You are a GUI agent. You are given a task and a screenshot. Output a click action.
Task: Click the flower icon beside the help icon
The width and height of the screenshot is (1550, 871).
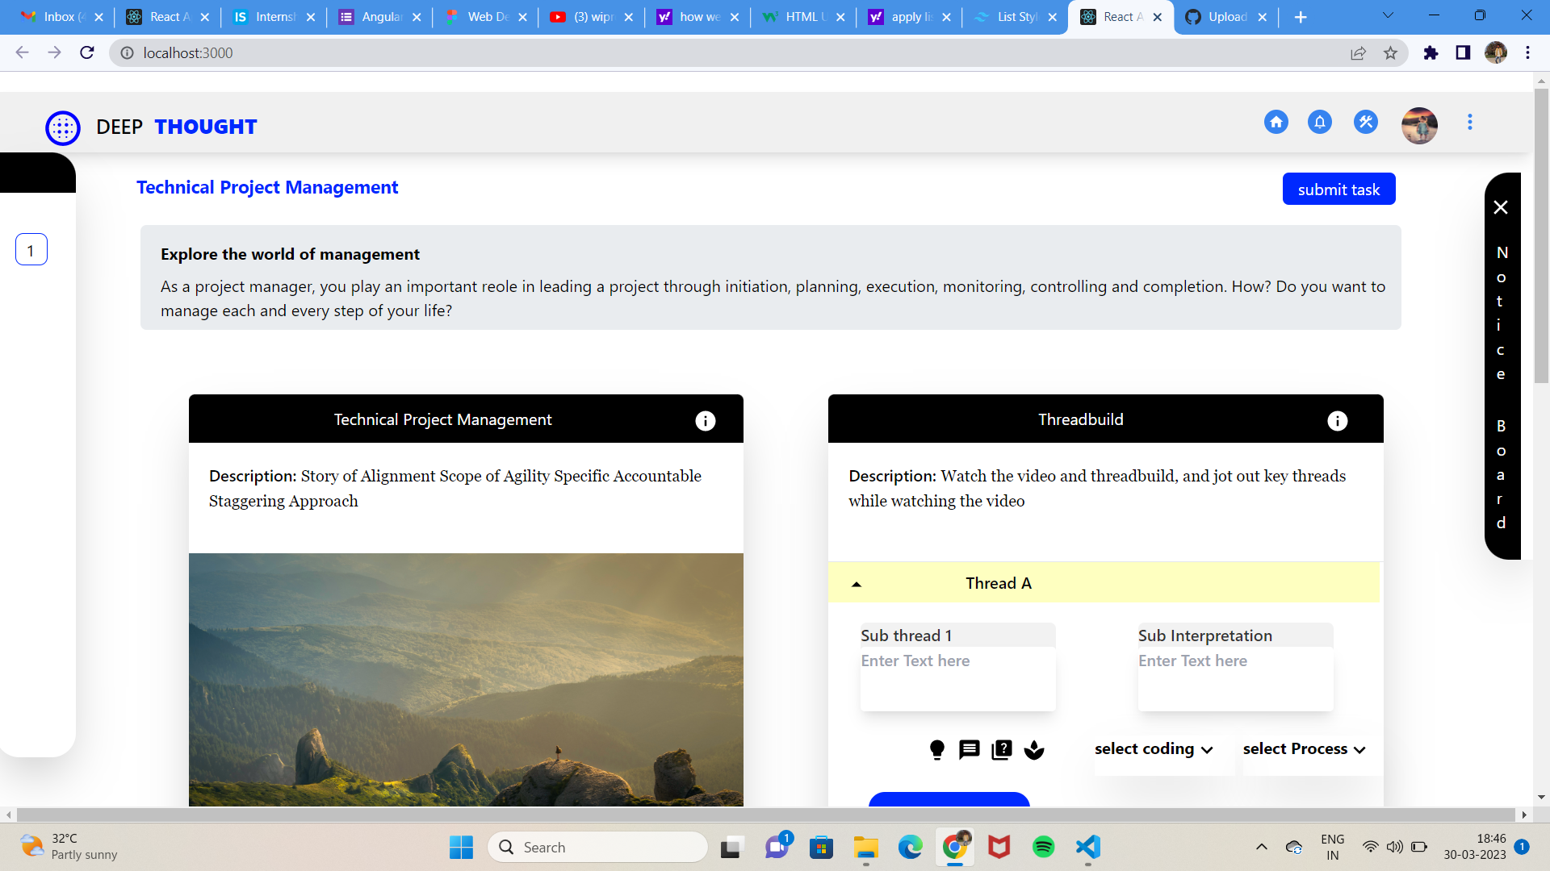click(x=1033, y=750)
